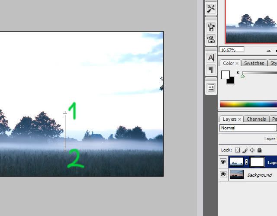Click the foreground color swatch
Image resolution: width=277 pixels, height=216 pixels.
pyautogui.click(x=225, y=75)
